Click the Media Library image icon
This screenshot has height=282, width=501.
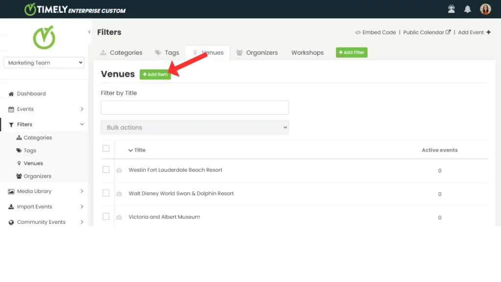point(11,191)
